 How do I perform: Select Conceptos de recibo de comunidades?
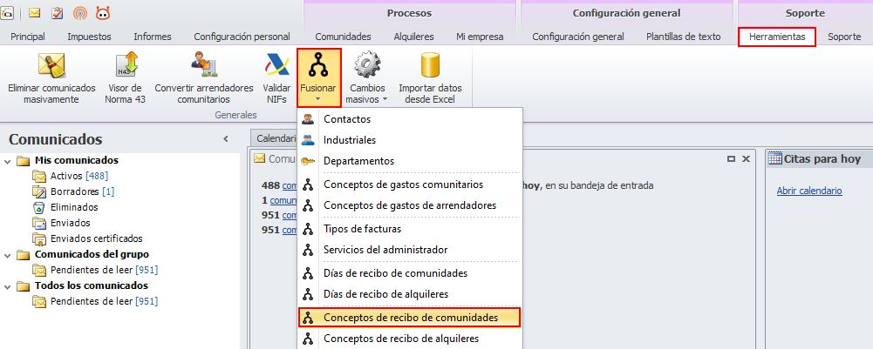tap(410, 318)
